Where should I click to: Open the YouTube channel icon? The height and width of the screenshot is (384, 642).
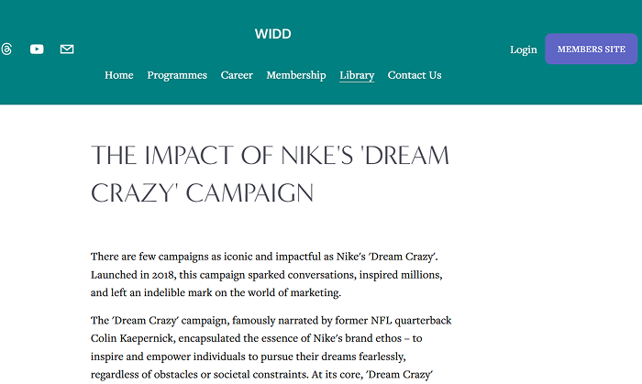[x=37, y=49]
